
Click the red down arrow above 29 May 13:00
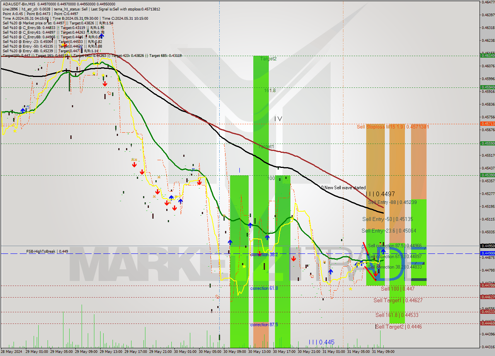coord(105,84)
